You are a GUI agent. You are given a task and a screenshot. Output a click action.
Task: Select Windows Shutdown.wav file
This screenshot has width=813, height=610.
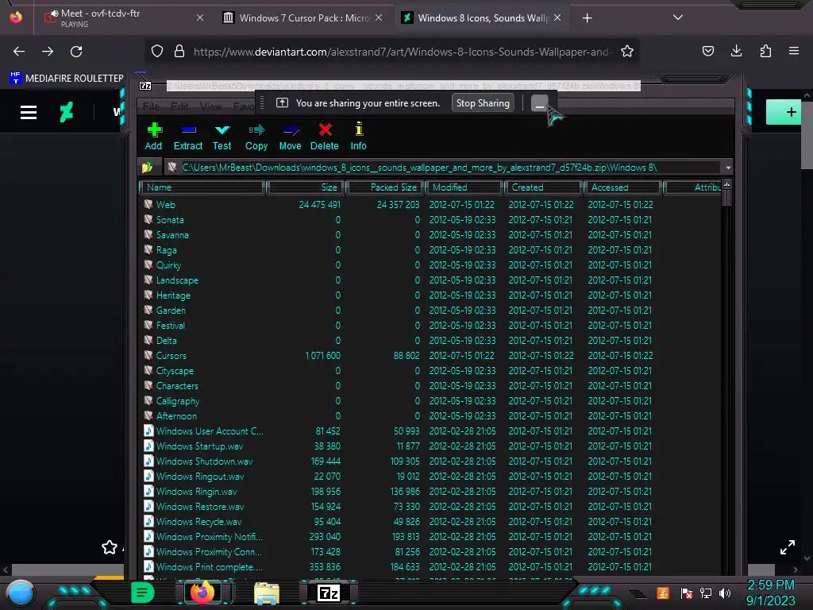pyautogui.click(x=204, y=461)
